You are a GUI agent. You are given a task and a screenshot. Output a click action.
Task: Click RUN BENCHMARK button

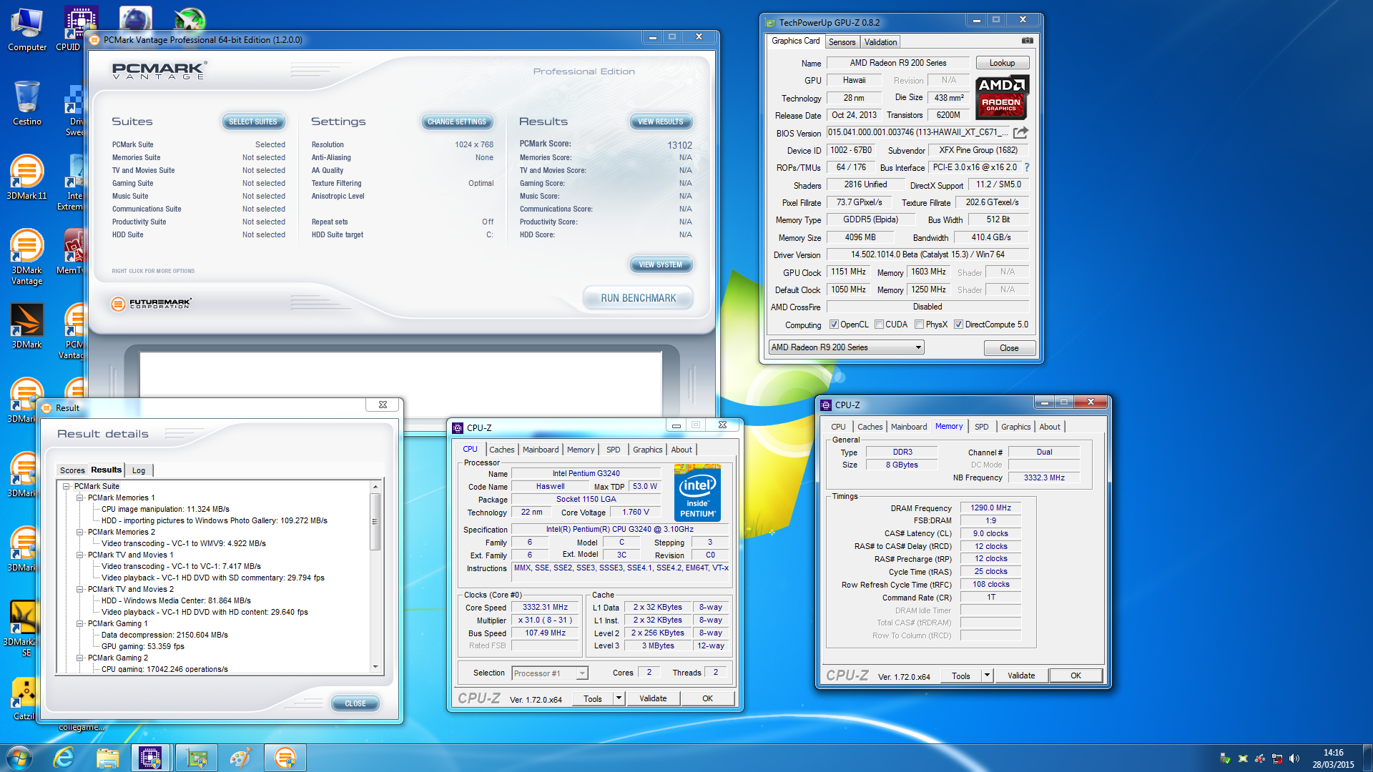point(638,298)
